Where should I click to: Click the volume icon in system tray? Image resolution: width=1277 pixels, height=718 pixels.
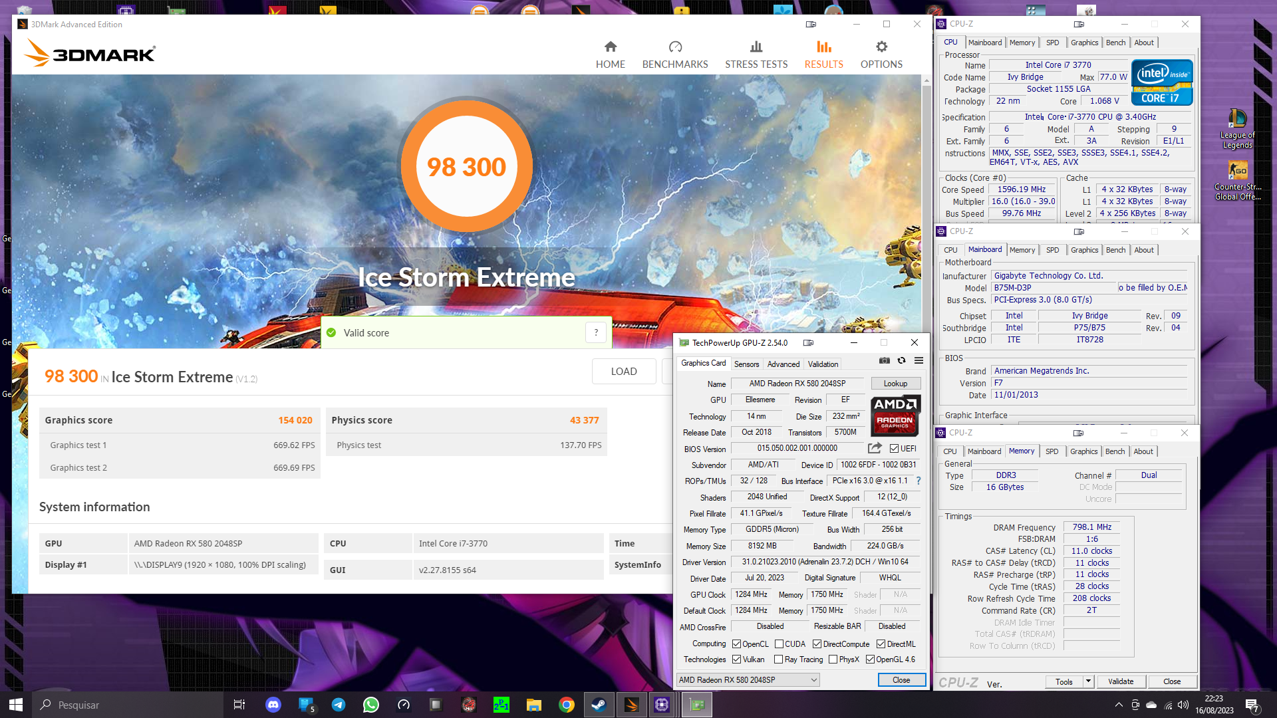click(x=1183, y=705)
